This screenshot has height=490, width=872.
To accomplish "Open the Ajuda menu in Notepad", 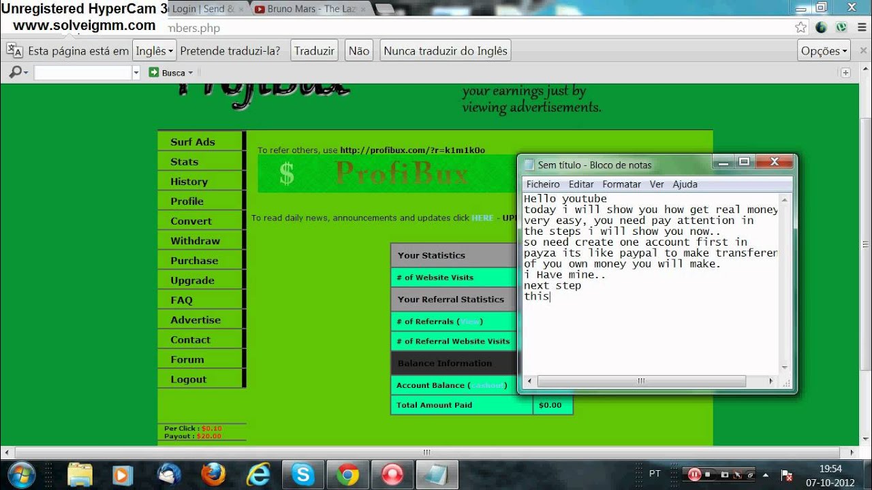I will click(685, 184).
